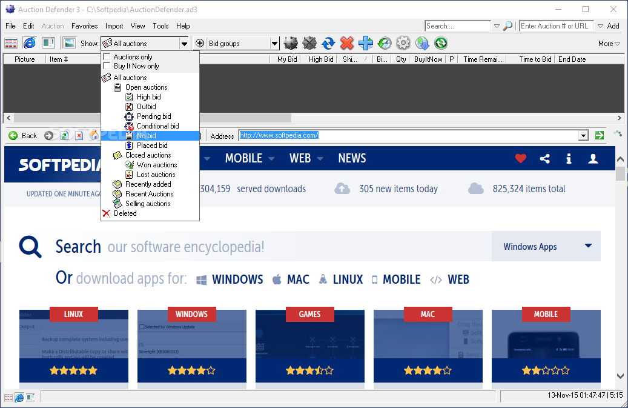Open the Help menu
This screenshot has width=628, height=408.
tap(183, 26)
